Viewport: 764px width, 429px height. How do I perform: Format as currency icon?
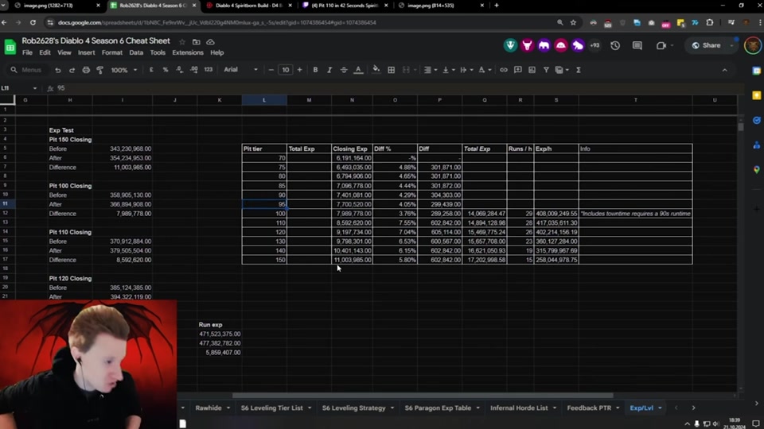pyautogui.click(x=151, y=70)
